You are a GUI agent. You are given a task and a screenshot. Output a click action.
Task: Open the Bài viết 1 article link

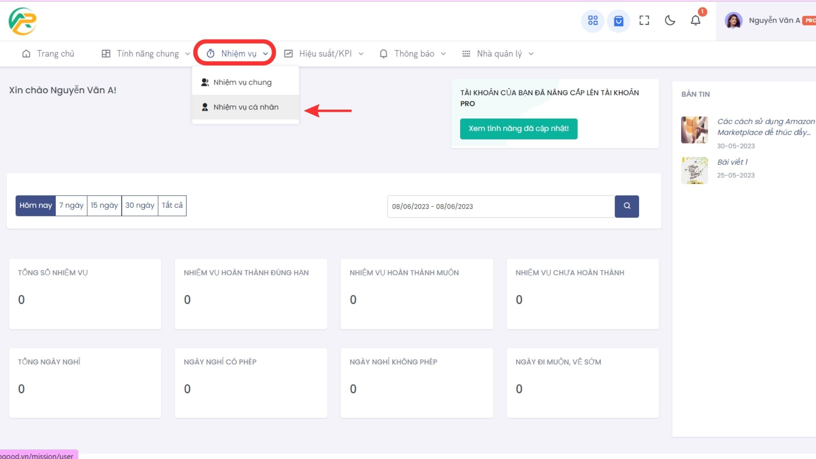click(732, 162)
